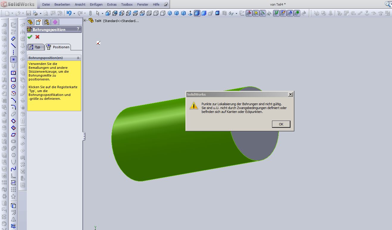This screenshot has height=230, width=392.
Task: Click OK in the SolidWorks warning dialog
Action: tap(281, 124)
